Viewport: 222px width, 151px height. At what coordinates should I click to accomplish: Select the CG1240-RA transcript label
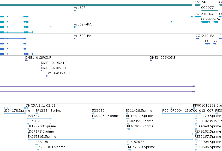pyautogui.click(x=204, y=14)
